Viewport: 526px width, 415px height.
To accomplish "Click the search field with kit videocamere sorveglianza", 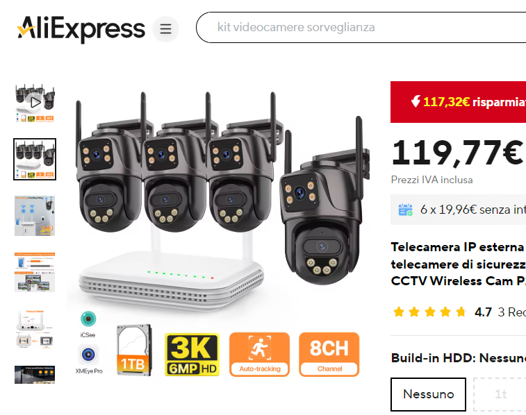I will point(361,28).
